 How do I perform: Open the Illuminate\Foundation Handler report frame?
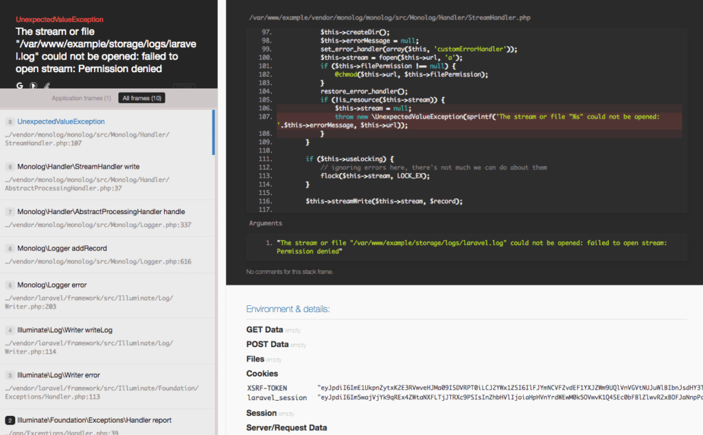coord(93,420)
